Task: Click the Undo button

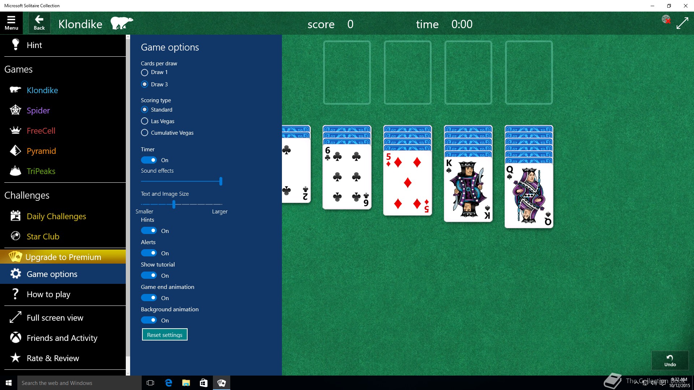Action: (x=670, y=360)
